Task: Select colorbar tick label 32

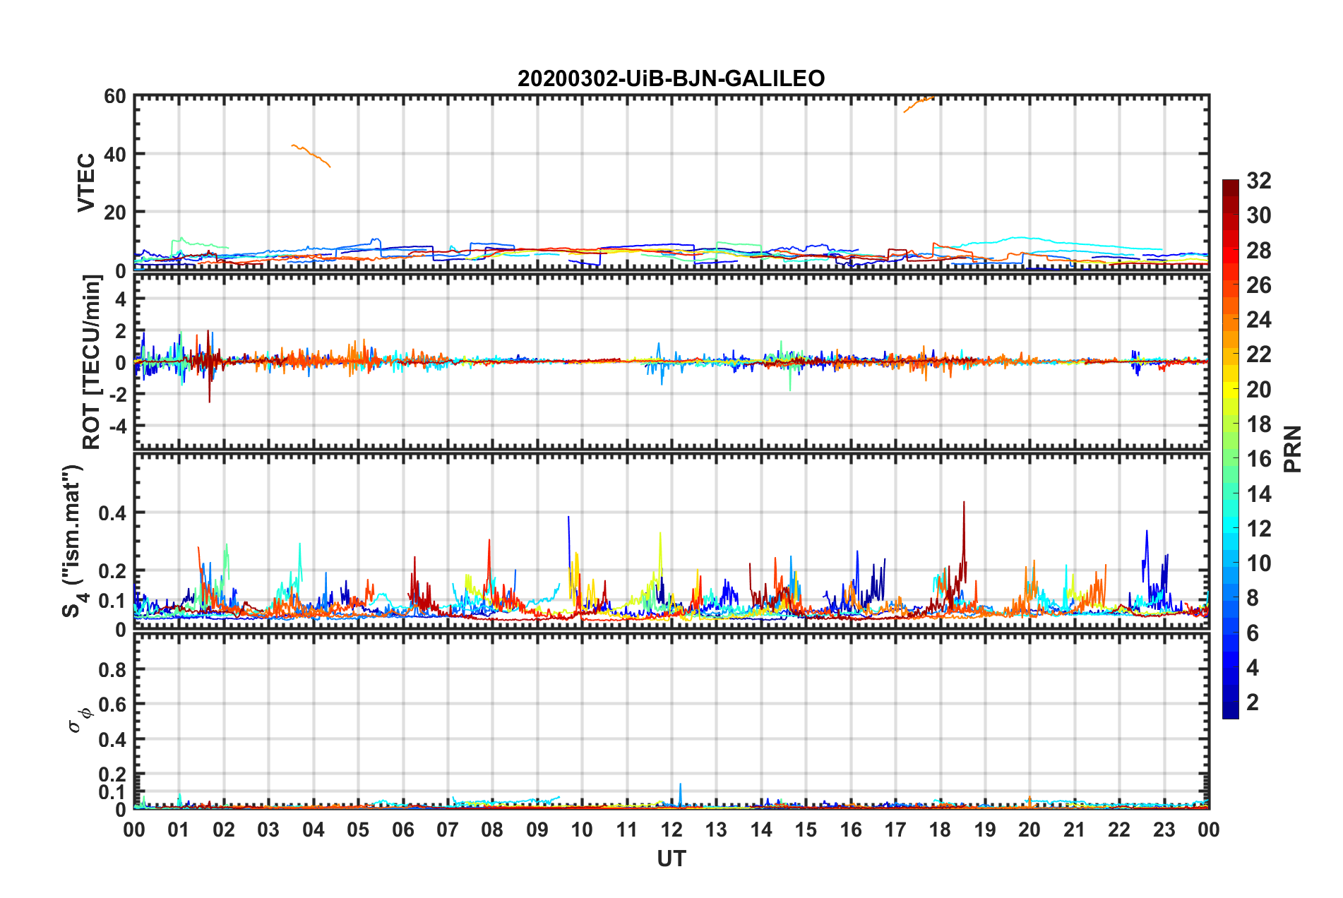Action: [x=1259, y=181]
